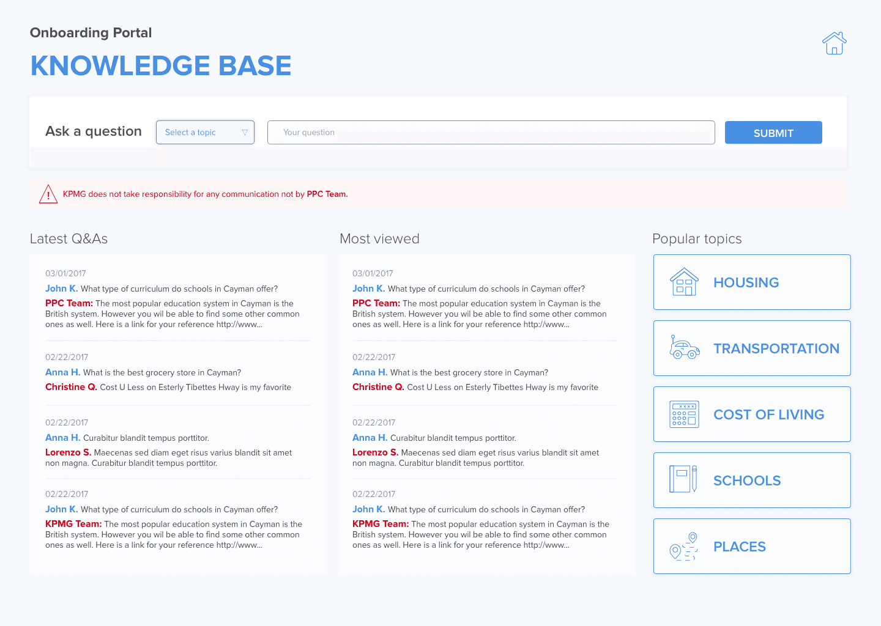The height and width of the screenshot is (626, 881).
Task: Open the SCHOOLS topic
Action: (x=747, y=481)
